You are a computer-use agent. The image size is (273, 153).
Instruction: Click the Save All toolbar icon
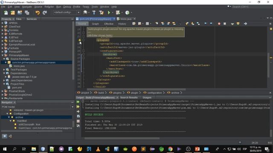click(27, 13)
